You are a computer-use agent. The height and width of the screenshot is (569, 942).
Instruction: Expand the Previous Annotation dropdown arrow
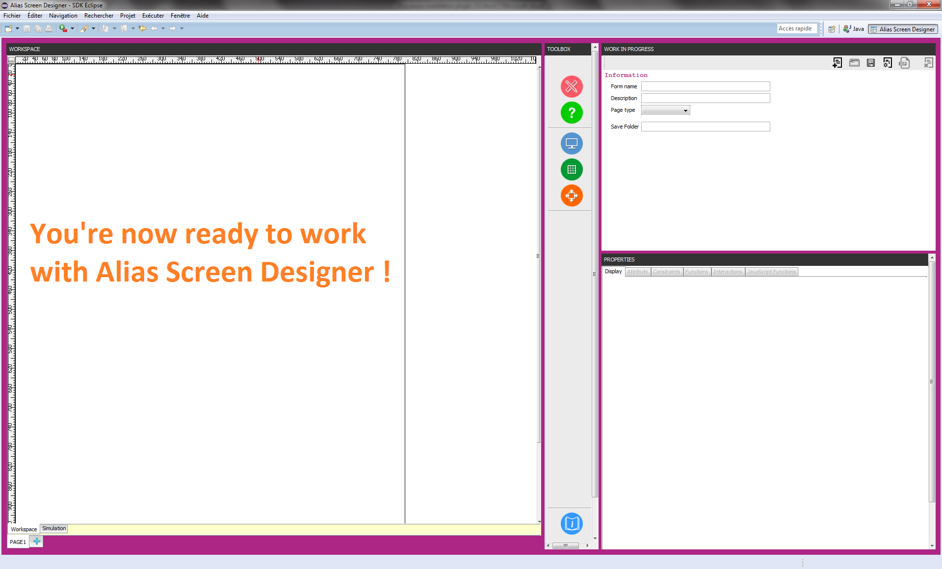133,28
